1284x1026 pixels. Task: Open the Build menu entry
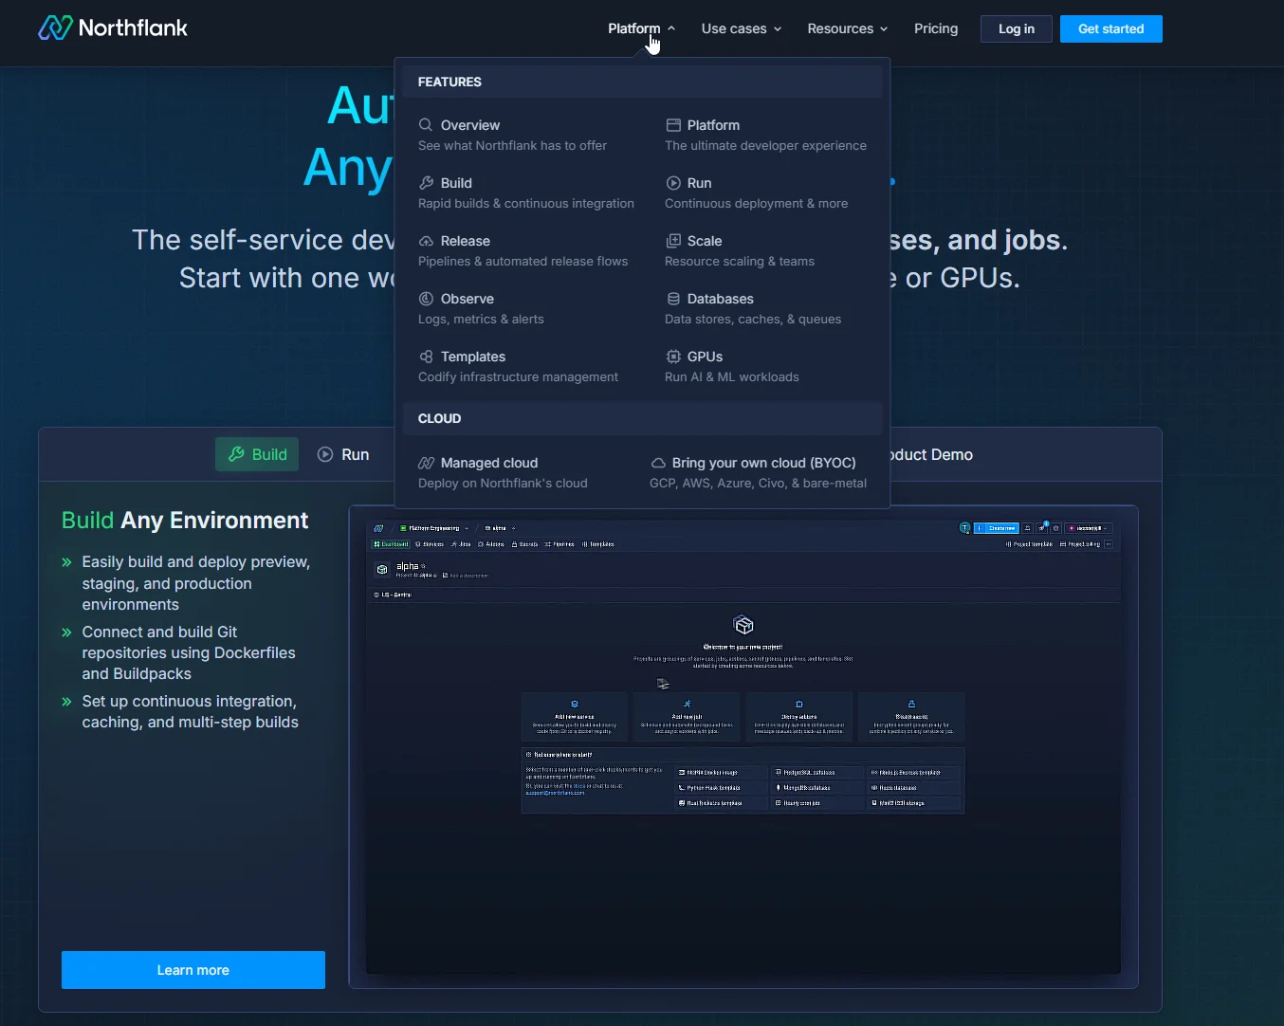(x=526, y=192)
